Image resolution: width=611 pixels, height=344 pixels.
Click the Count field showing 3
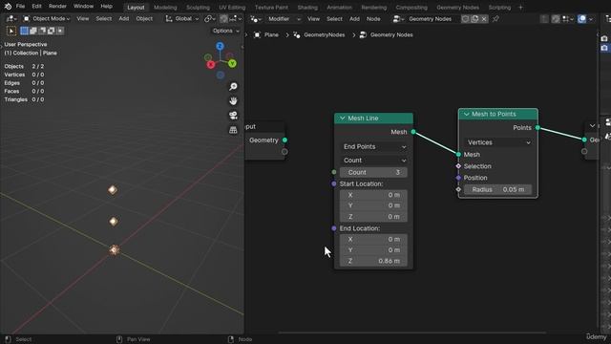tap(373, 172)
